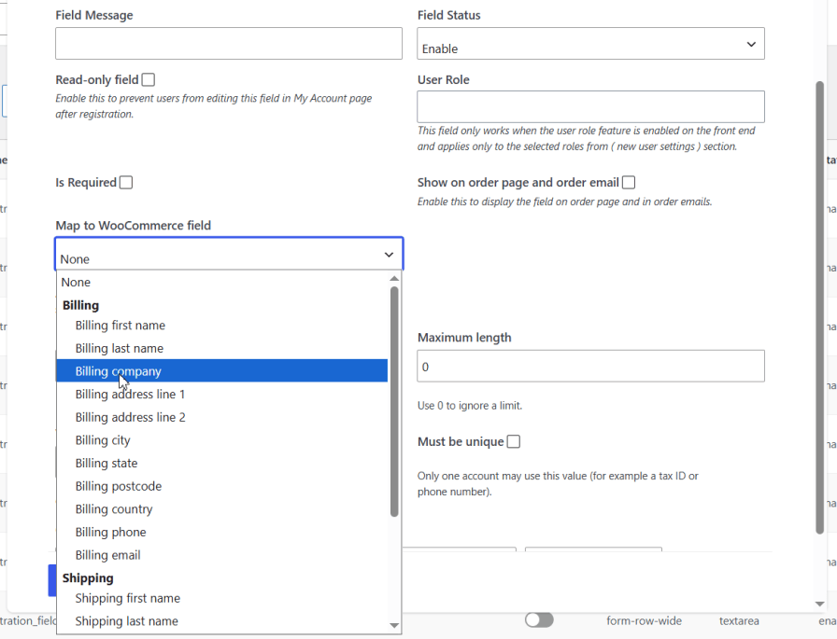Screen dimensions: 837x639
Task: Select Billing first name option
Action: click(x=222, y=326)
